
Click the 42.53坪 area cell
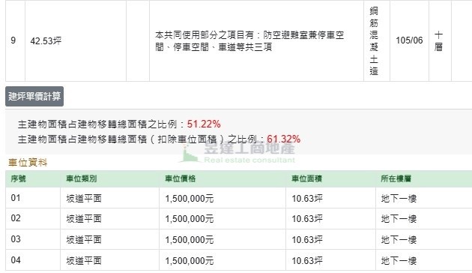click(x=46, y=40)
